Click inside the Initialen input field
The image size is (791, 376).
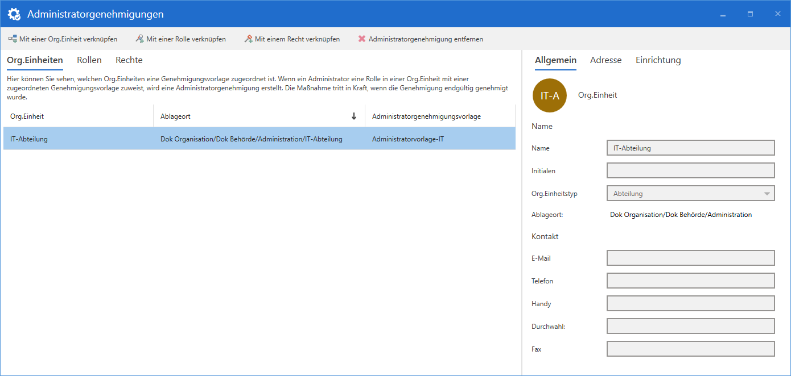690,170
